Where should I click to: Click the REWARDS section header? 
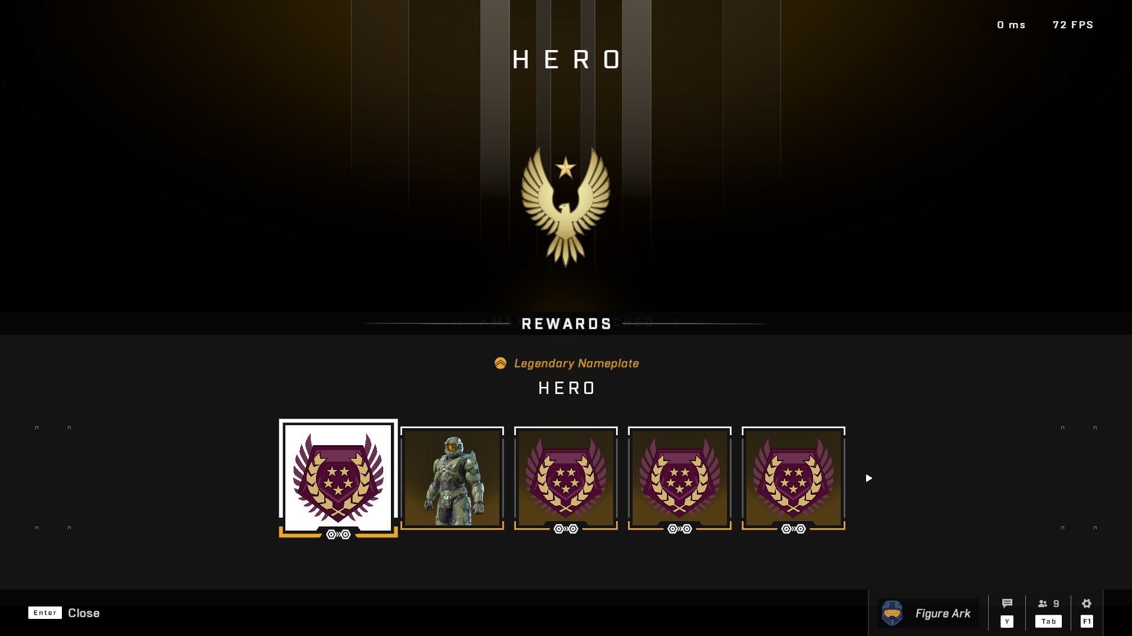pyautogui.click(x=567, y=324)
